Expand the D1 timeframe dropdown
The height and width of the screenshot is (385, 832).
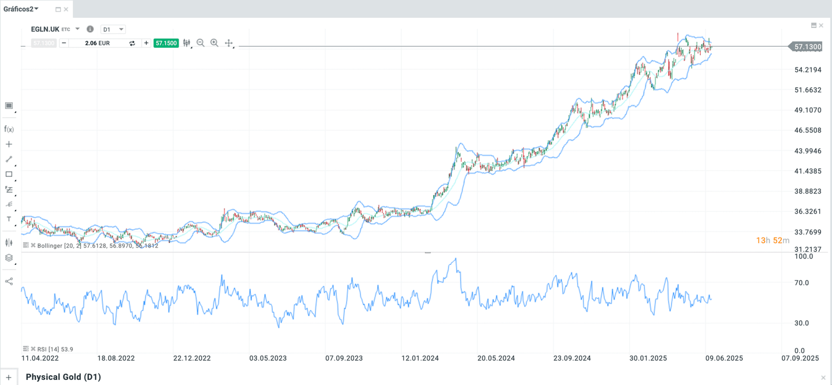tap(113, 29)
